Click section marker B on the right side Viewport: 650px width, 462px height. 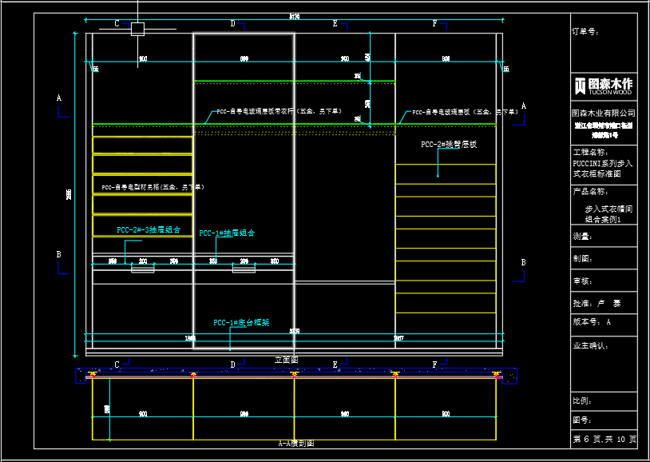coord(524,262)
